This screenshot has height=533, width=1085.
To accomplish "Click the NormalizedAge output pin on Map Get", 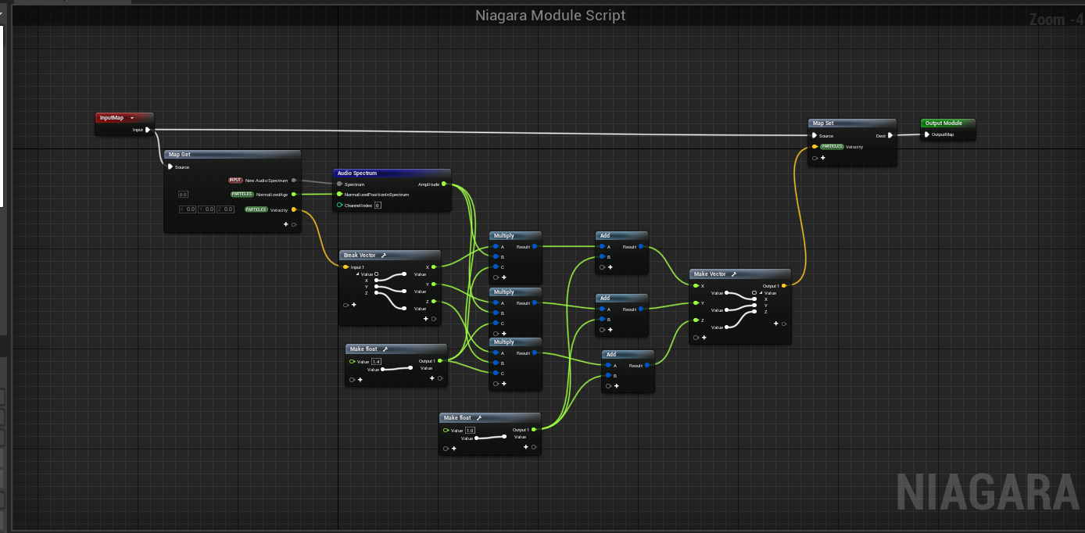I will 293,194.
